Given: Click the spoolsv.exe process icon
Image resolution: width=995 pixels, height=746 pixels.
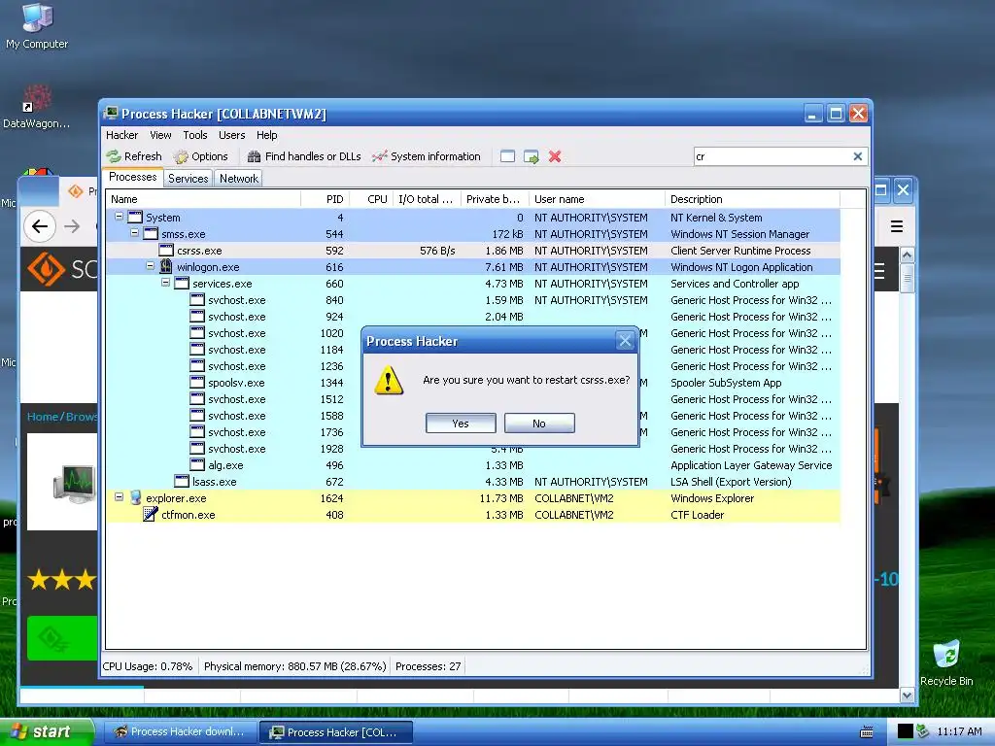Looking at the screenshot, I should tap(197, 382).
